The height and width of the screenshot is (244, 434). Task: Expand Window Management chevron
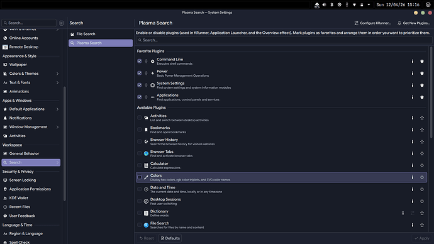[x=57, y=127]
